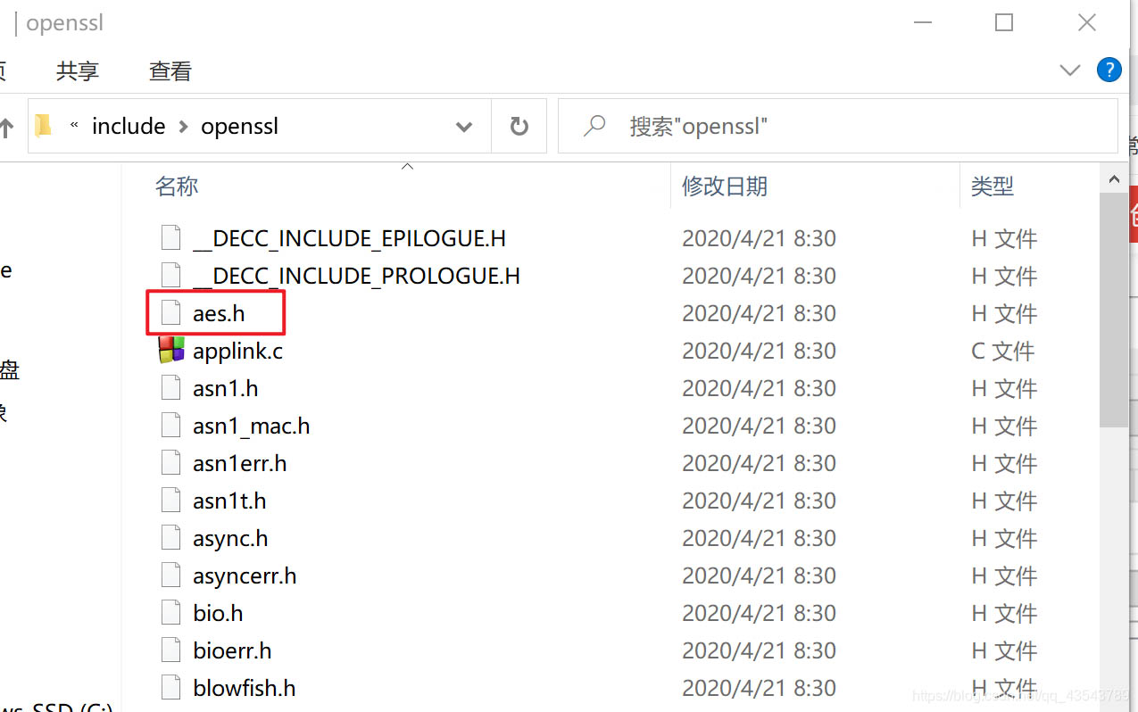Maximize the openssl Explorer window
The width and height of the screenshot is (1138, 712).
click(x=1004, y=22)
